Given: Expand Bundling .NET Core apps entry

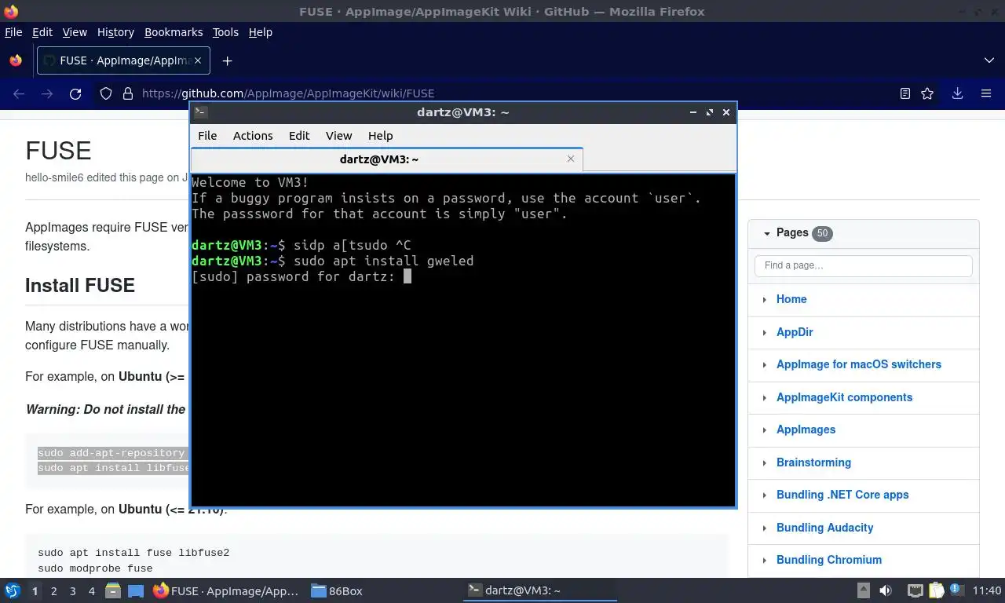Looking at the screenshot, I should point(765,495).
